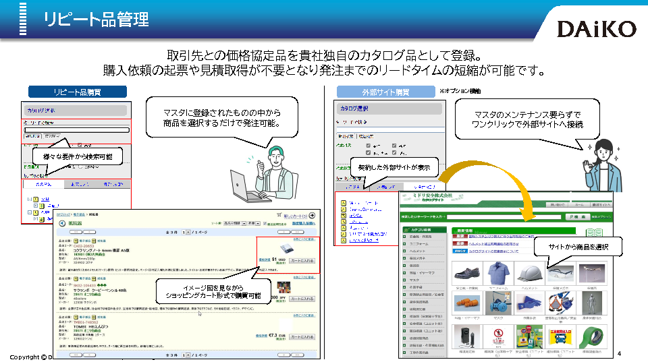Tick the top-left checkbox in カタログ選択 panel
This screenshot has width=648, height=364.
pyautogui.click(x=367, y=145)
